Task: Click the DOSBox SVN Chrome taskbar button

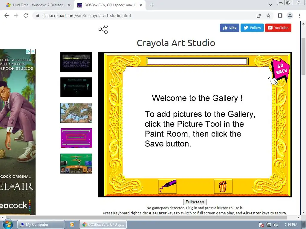Action: 103,225
